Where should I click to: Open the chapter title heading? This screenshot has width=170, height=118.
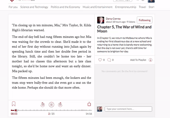(124, 29)
